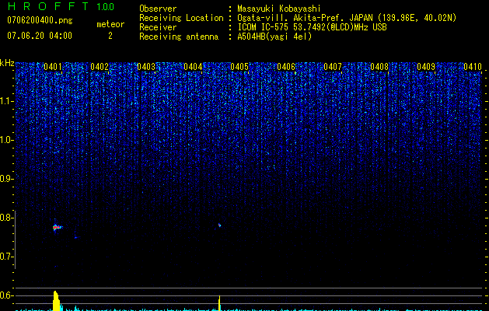Image resolution: width=489 pixels, height=311 pixels.
Task: Click the 0.8 kHz axis label
Action: (7, 218)
